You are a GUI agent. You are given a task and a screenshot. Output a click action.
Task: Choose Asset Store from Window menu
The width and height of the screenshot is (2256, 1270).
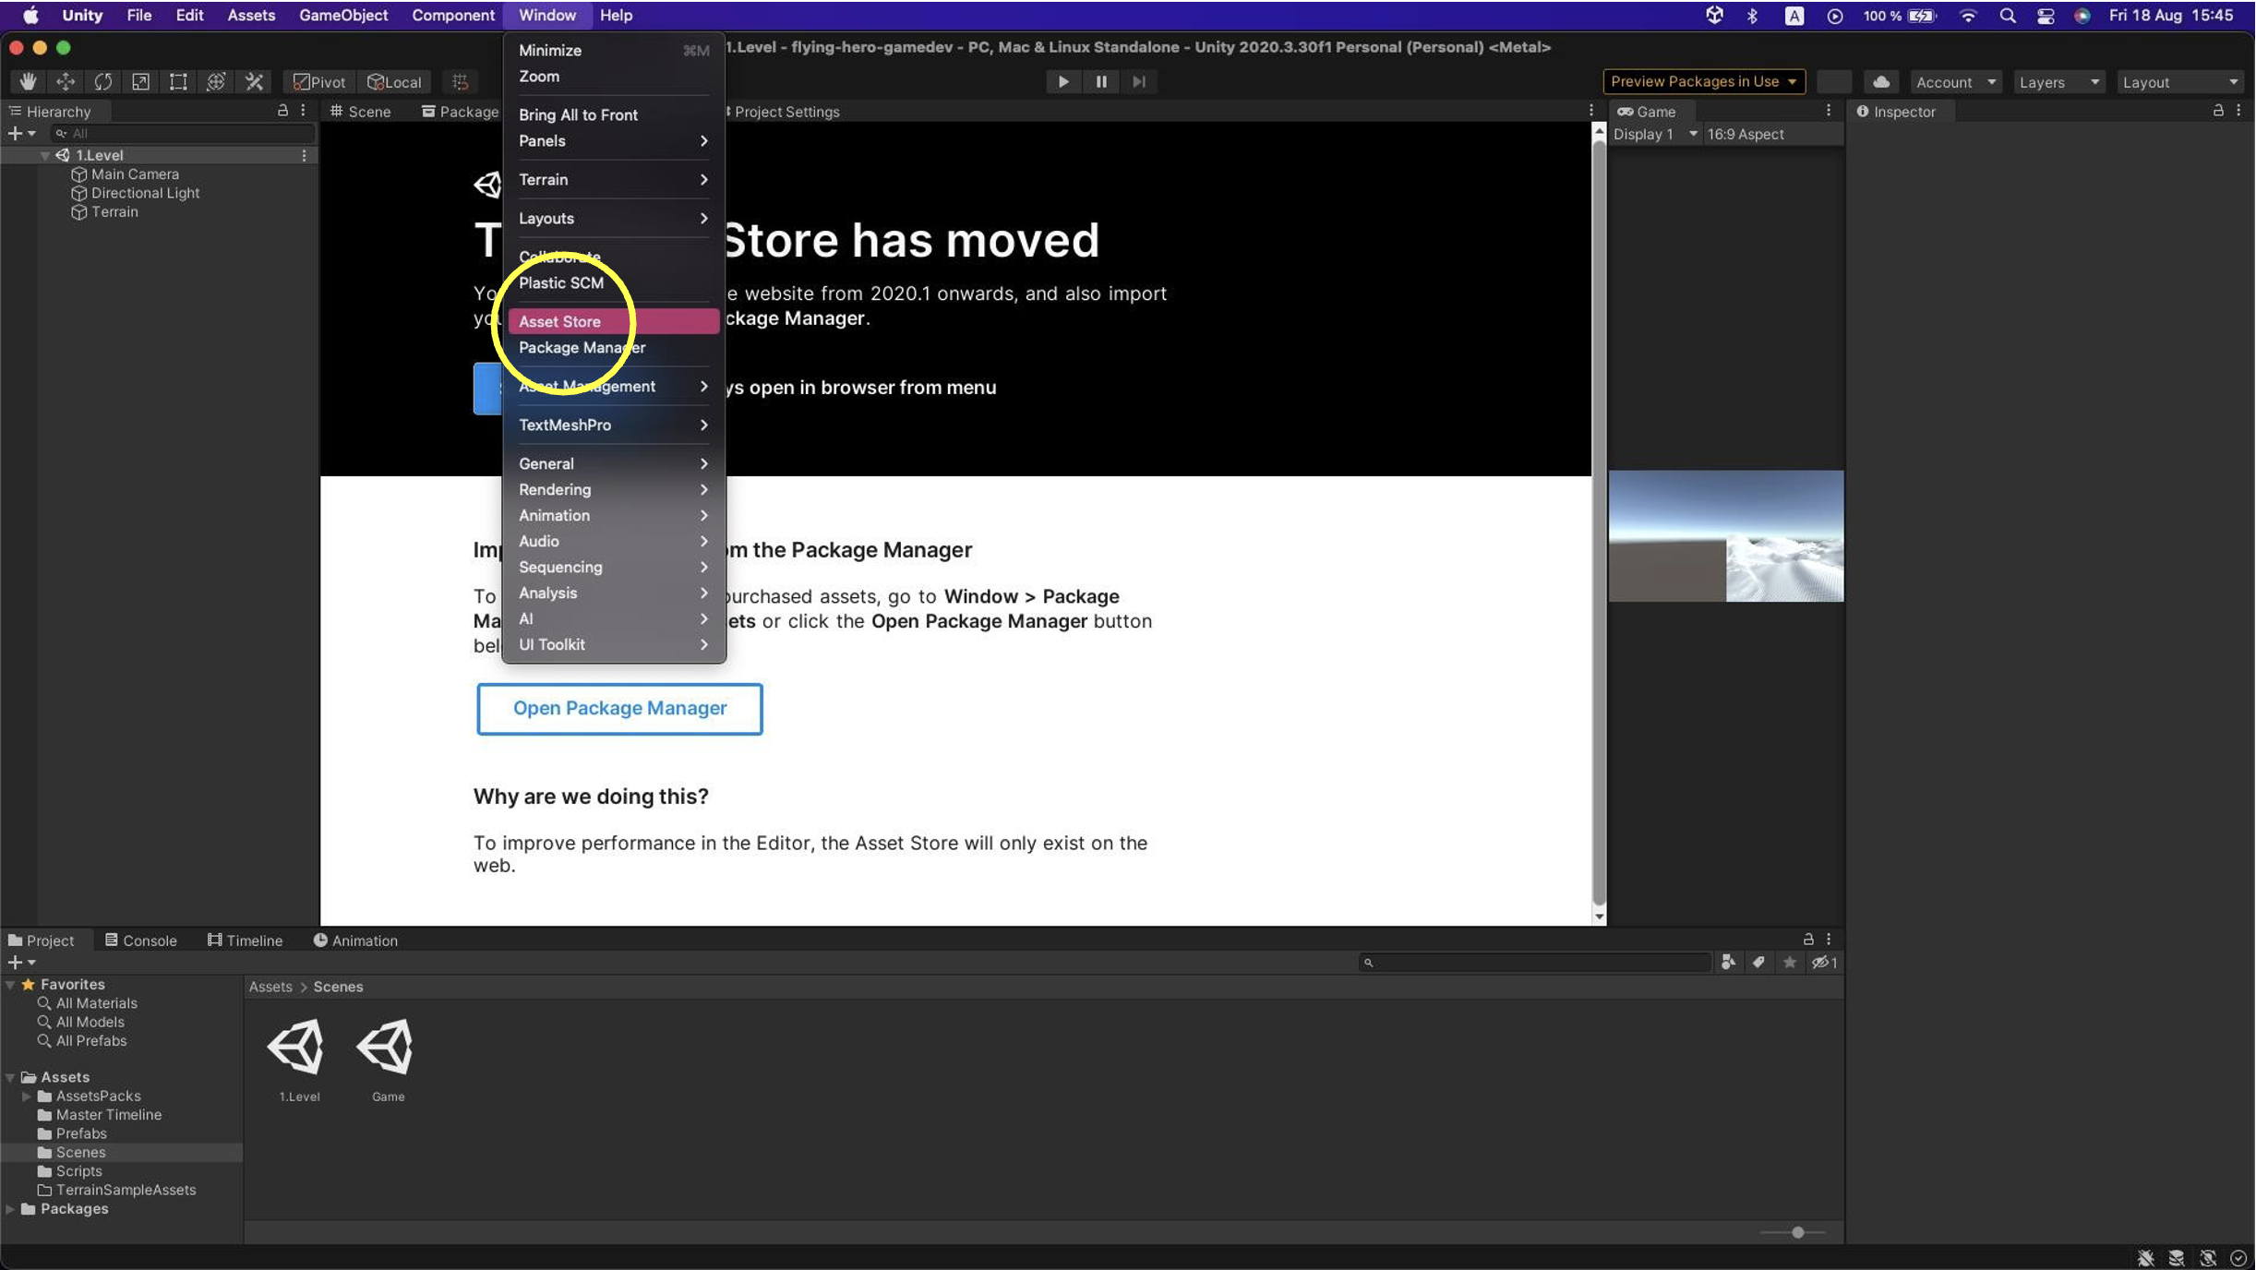point(613,321)
